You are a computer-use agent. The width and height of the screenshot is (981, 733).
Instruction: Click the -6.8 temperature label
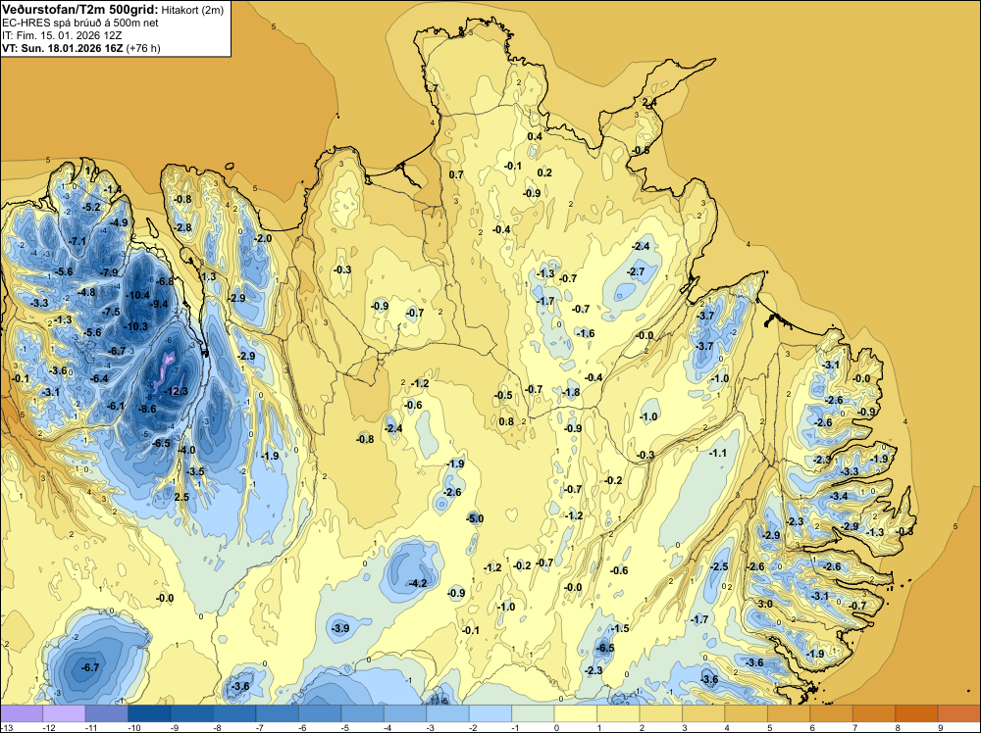pos(164,282)
